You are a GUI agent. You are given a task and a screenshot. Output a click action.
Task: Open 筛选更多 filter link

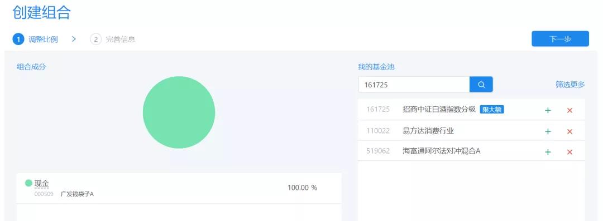tap(570, 85)
